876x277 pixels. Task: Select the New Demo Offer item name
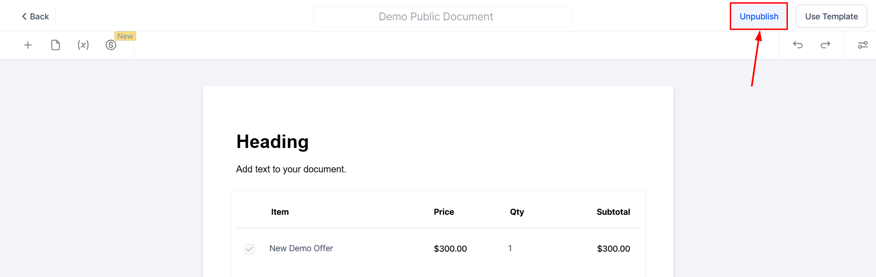pyautogui.click(x=301, y=248)
